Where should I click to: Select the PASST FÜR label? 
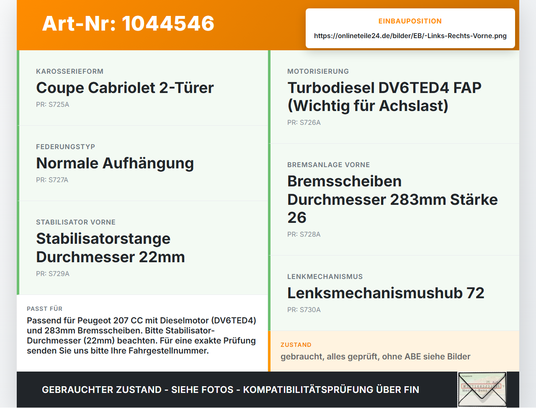[44, 309]
